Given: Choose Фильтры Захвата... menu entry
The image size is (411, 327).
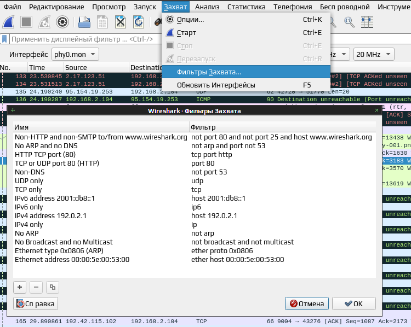Looking at the screenshot, I should coord(246,72).
